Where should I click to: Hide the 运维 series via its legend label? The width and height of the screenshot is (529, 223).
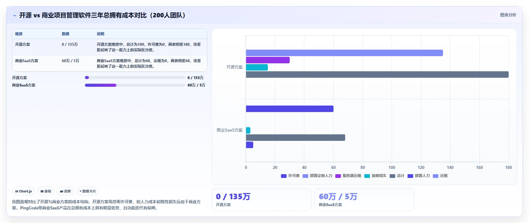coord(444,176)
